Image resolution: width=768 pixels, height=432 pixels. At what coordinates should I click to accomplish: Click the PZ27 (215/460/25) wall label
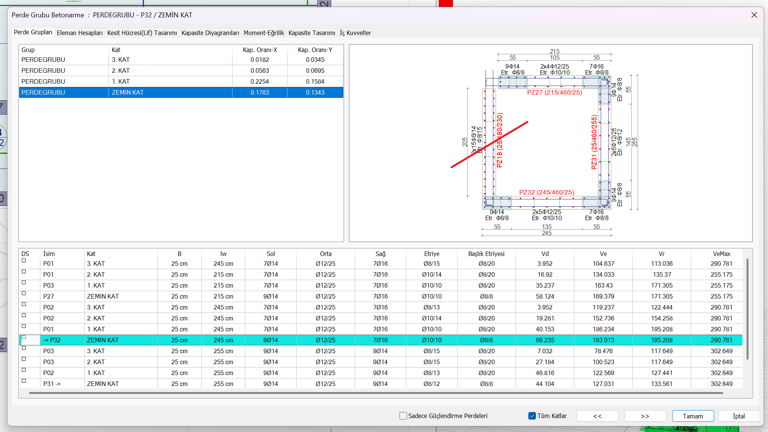click(554, 92)
